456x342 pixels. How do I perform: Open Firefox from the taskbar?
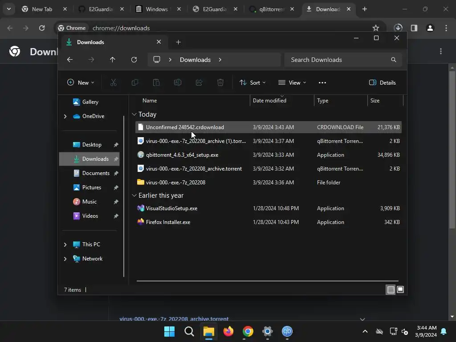[x=228, y=331]
